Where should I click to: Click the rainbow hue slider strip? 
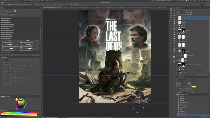click(x=19, y=112)
